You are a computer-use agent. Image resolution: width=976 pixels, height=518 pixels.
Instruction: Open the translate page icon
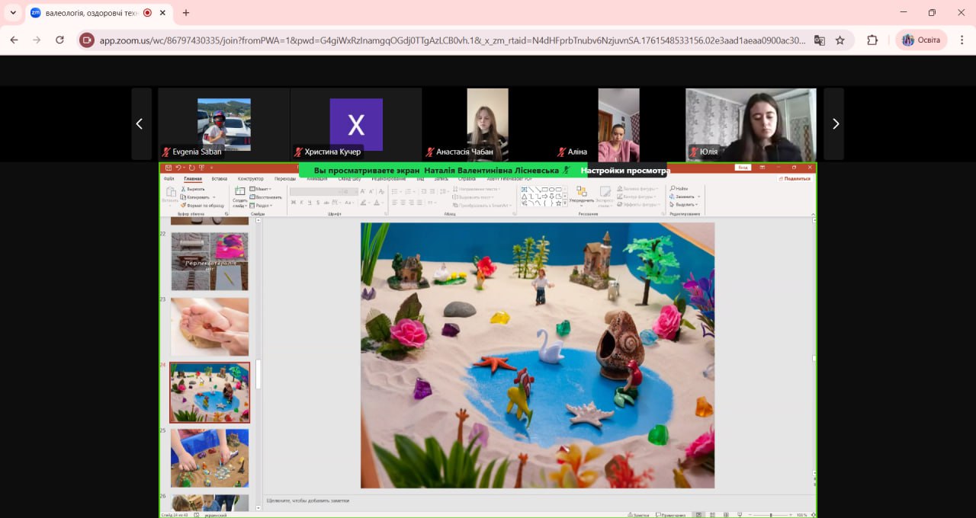(x=820, y=40)
